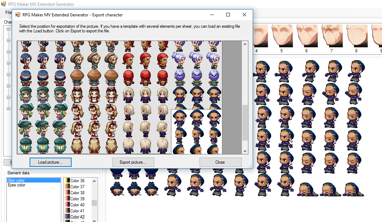Screen dimensions: 382x222
Task: Select the lavender-haired character slot in sheet
Action: coord(196,63)
